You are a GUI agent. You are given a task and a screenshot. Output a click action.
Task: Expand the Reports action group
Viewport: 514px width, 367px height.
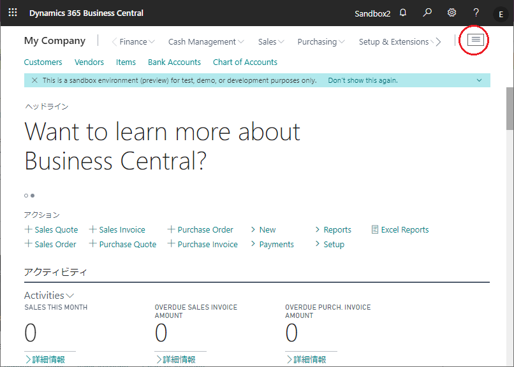(334, 229)
